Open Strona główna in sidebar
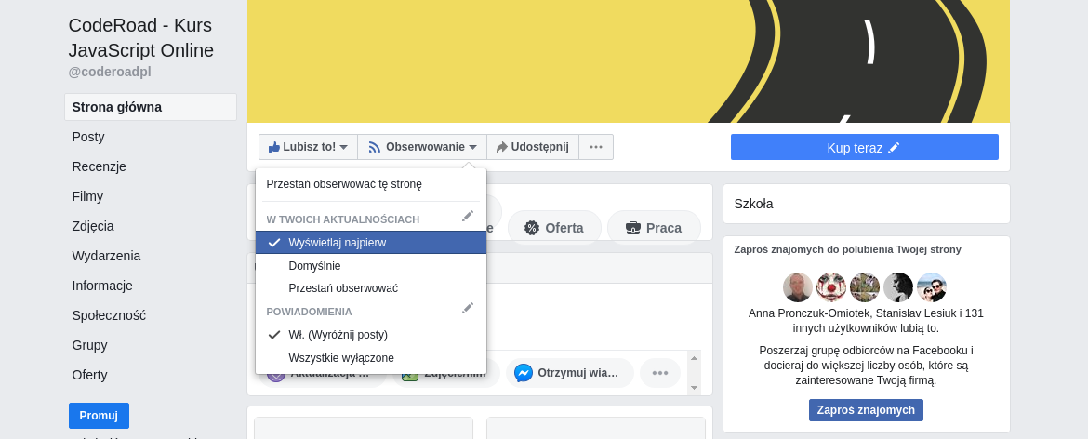The image size is (1088, 439). (151, 108)
